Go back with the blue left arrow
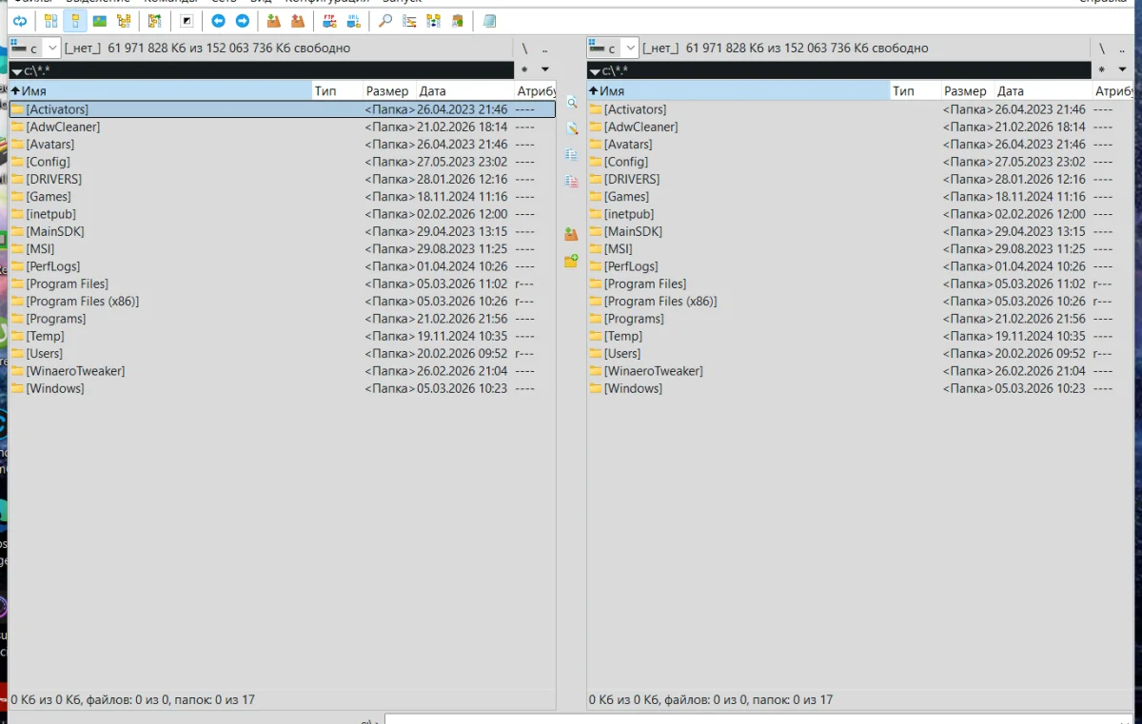Viewport: 1142px width, 724px height. tap(218, 21)
